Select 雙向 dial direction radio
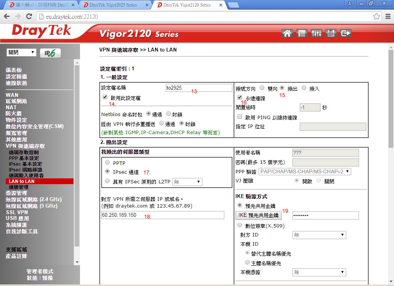The height and width of the screenshot is (286, 394). 262,88
